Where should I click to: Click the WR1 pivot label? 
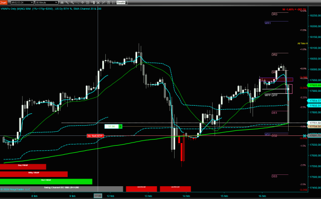[268, 23]
